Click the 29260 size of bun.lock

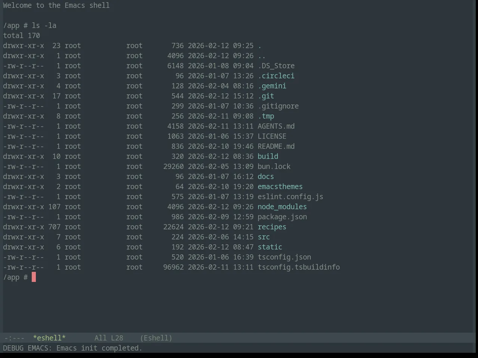coord(173,166)
